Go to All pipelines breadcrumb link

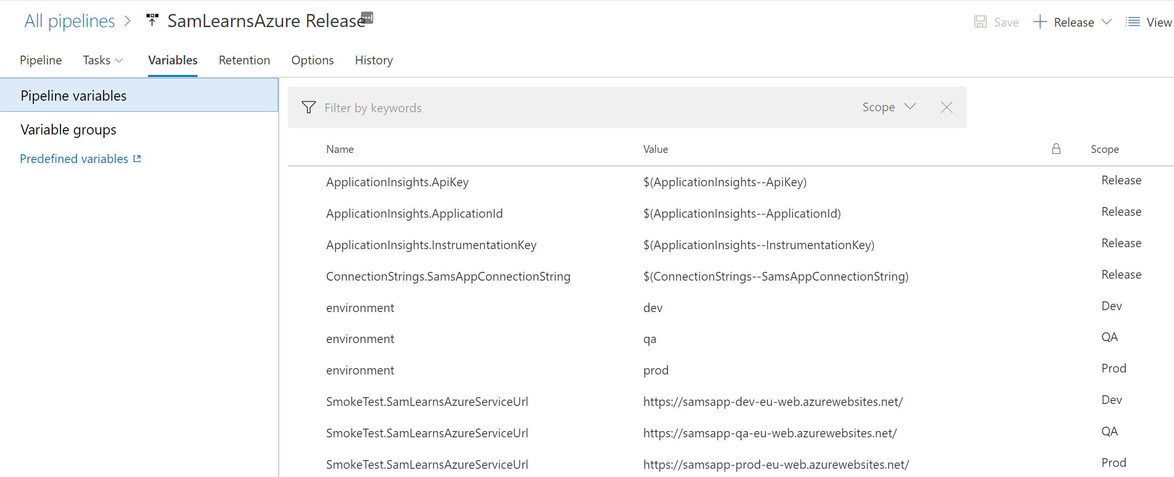point(69,21)
